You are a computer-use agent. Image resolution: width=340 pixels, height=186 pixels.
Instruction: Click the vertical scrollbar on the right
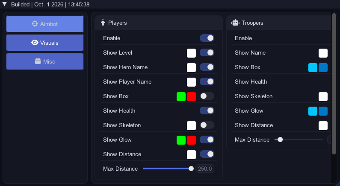click(x=334, y=84)
